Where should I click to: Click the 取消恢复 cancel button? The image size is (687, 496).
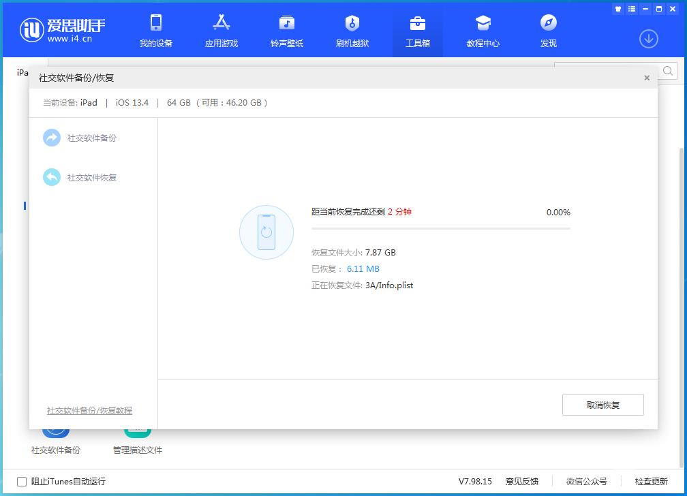coord(602,404)
